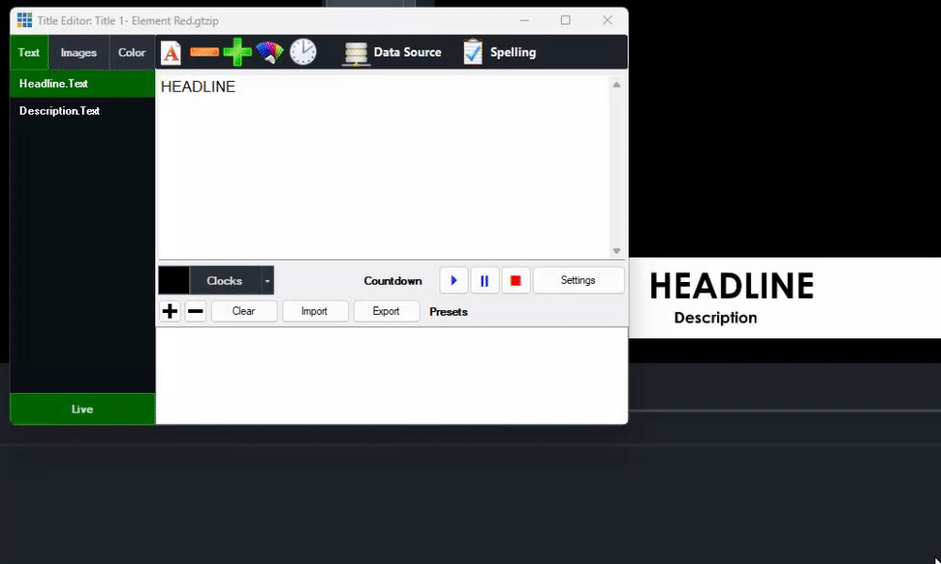This screenshot has height=564, width=941.
Task: Click the black color swatch beside Clocks
Action: coord(175,280)
